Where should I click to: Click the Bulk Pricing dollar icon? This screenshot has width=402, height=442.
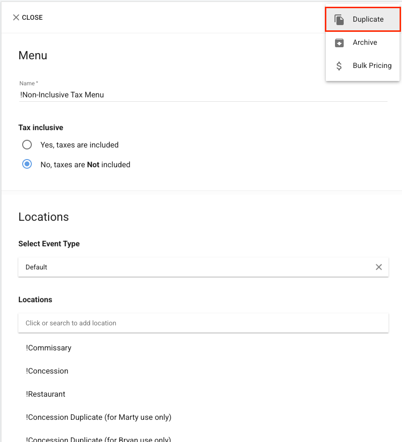pos(339,66)
